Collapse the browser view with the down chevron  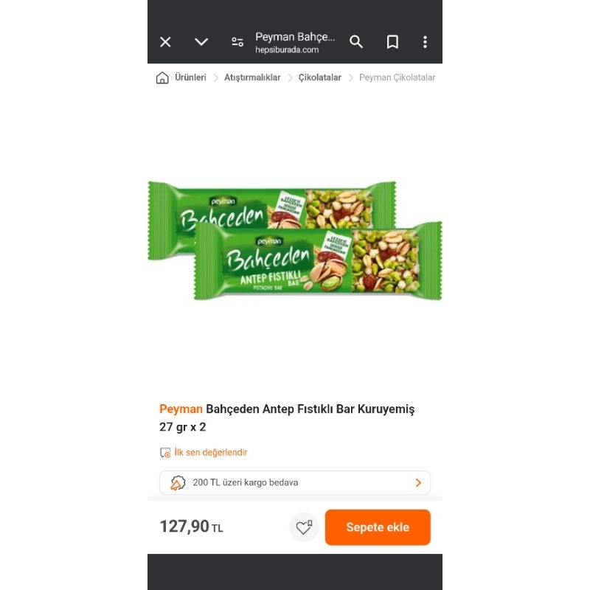(x=200, y=42)
